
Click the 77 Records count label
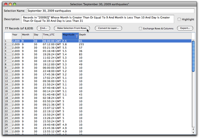(19, 28)
